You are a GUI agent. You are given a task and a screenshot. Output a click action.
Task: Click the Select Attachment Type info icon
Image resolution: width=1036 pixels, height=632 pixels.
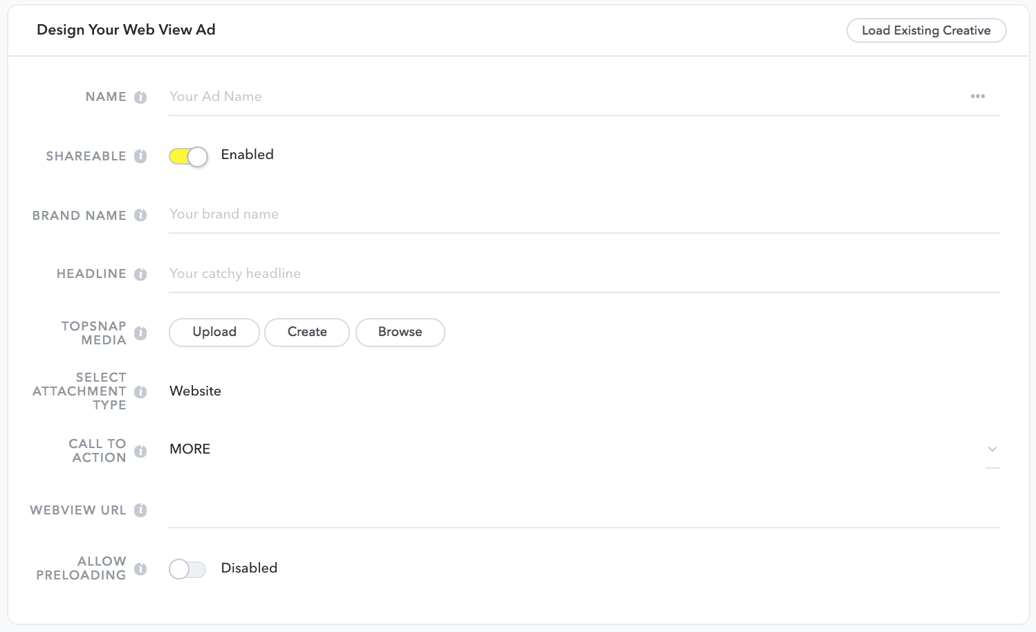pos(140,392)
